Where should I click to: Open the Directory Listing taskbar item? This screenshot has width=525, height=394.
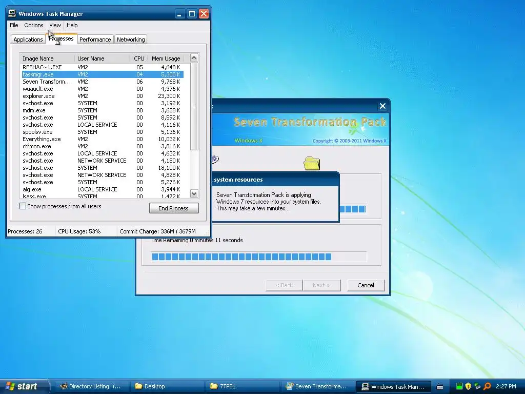coord(90,386)
